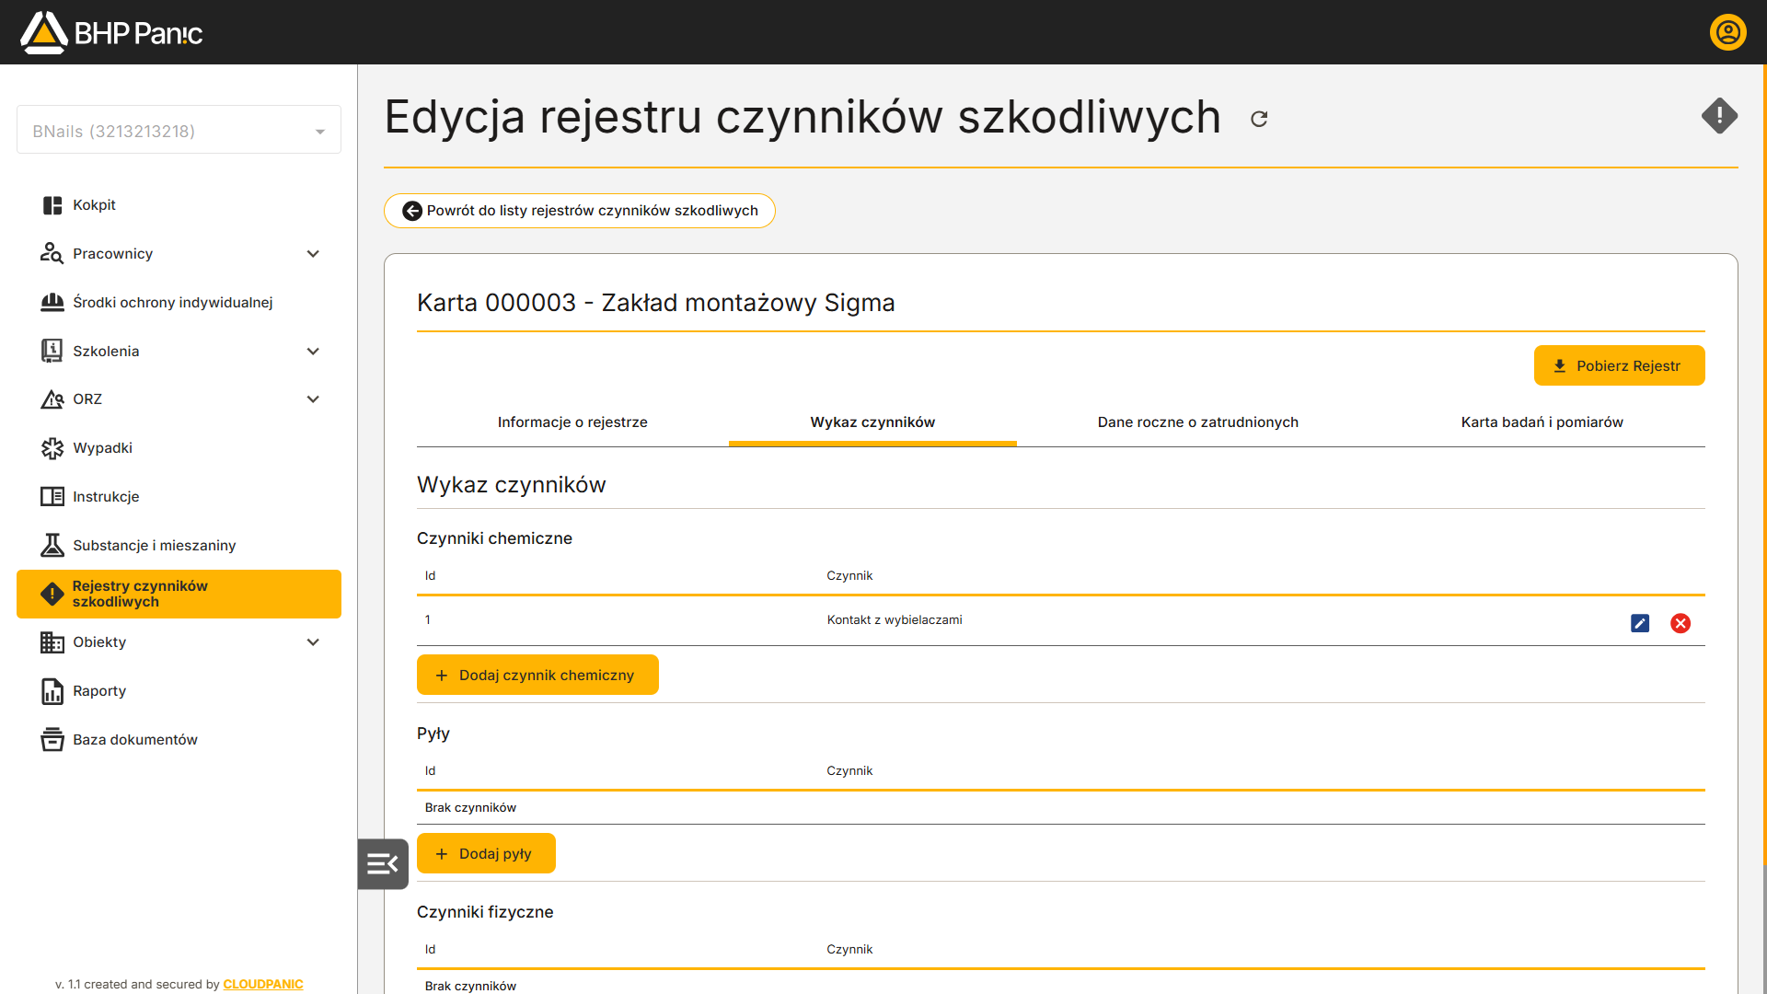Click the BHP Panic logo
The width and height of the screenshot is (1767, 994).
111,32
